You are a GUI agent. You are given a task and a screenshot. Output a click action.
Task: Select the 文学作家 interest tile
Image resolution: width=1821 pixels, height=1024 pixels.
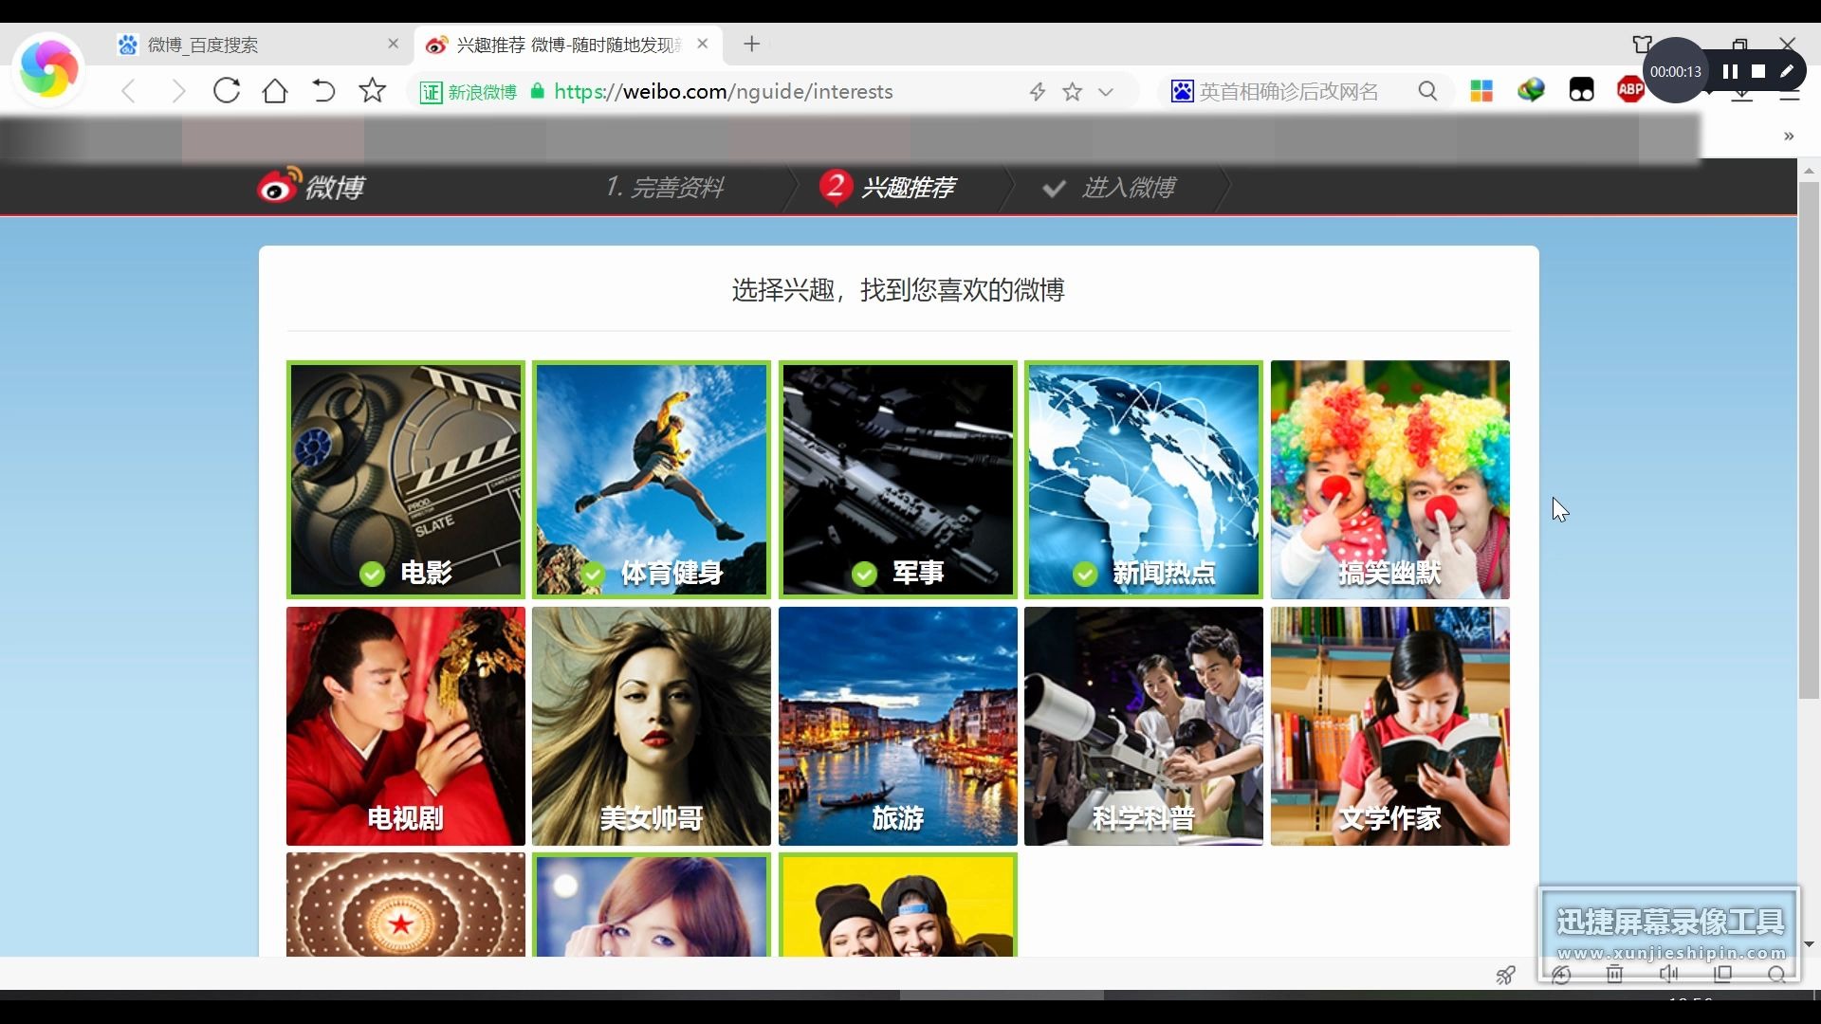[x=1390, y=726]
